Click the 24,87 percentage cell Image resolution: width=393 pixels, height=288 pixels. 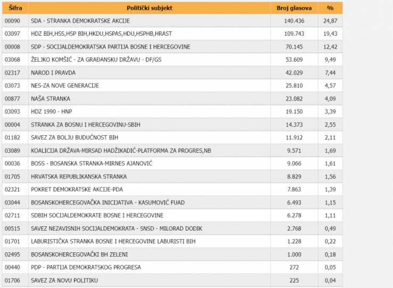[330, 21]
